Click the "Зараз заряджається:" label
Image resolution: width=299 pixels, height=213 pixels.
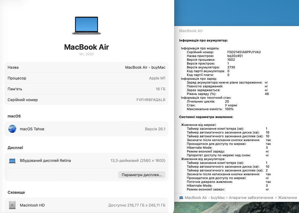[203, 90]
